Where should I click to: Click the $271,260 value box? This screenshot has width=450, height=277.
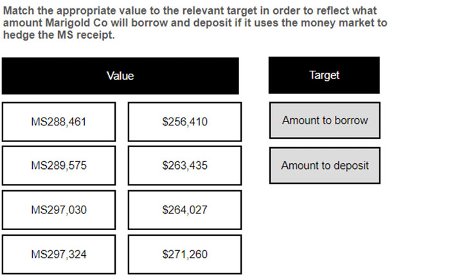(184, 255)
